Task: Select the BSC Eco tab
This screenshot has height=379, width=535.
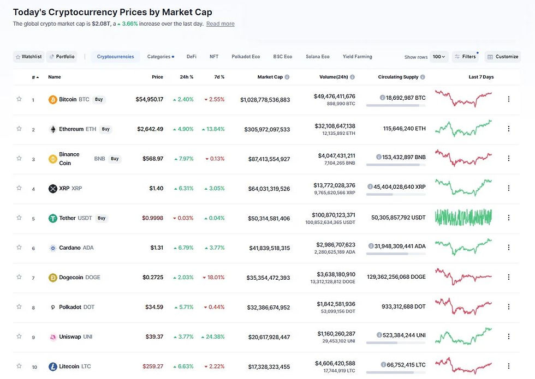Action: pos(283,57)
